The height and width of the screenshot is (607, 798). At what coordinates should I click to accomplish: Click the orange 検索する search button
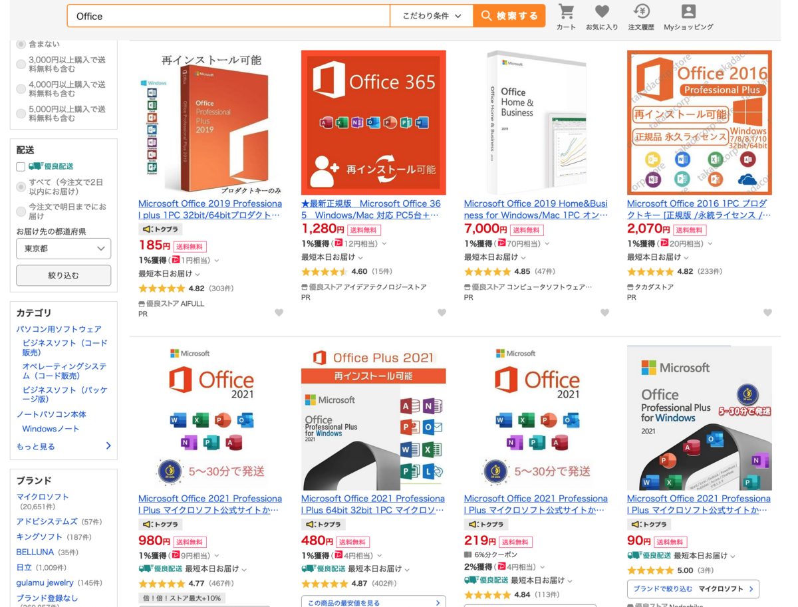click(x=509, y=16)
